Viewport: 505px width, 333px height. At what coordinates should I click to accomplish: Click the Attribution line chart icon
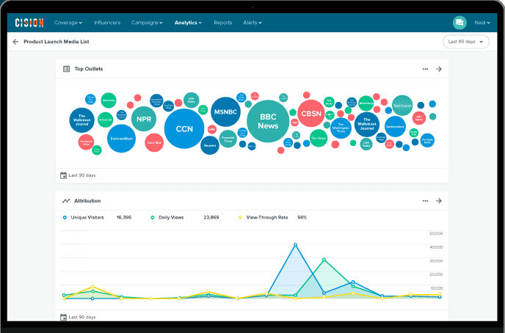point(66,201)
